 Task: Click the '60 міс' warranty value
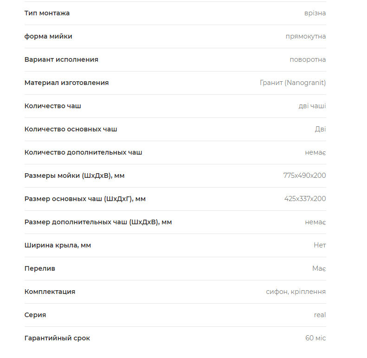[x=315, y=338]
